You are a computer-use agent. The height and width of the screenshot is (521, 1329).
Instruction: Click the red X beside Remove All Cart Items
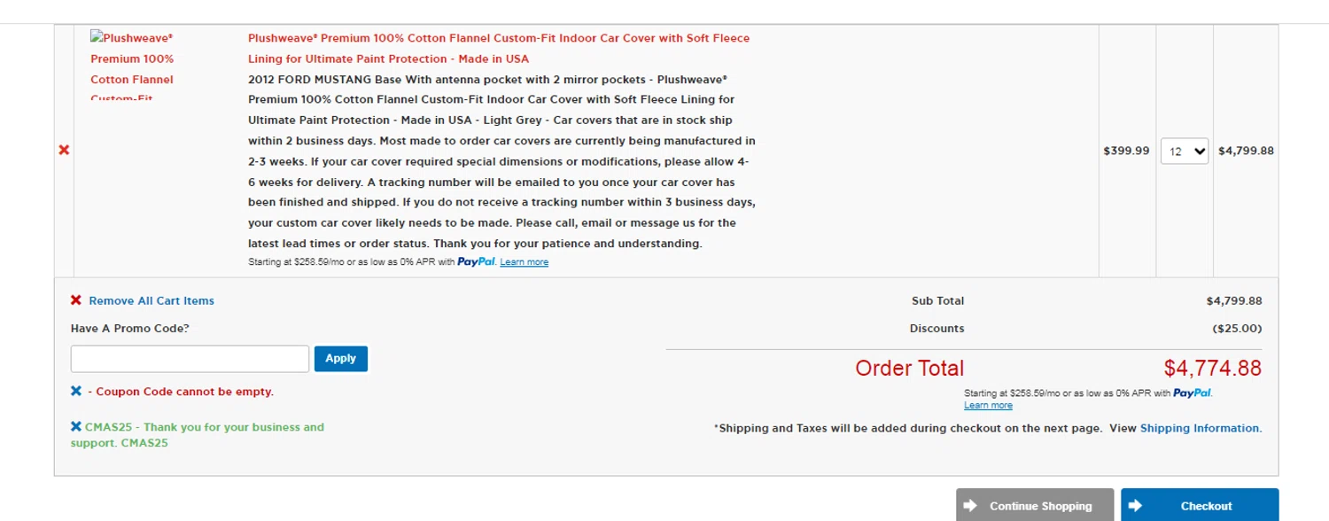click(76, 301)
